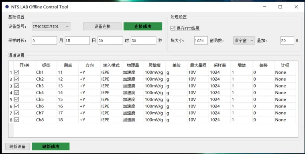This screenshot has height=154, width=305.
Task: Toggle the Ch4 channel enable checkbox
Action: coord(17,93)
